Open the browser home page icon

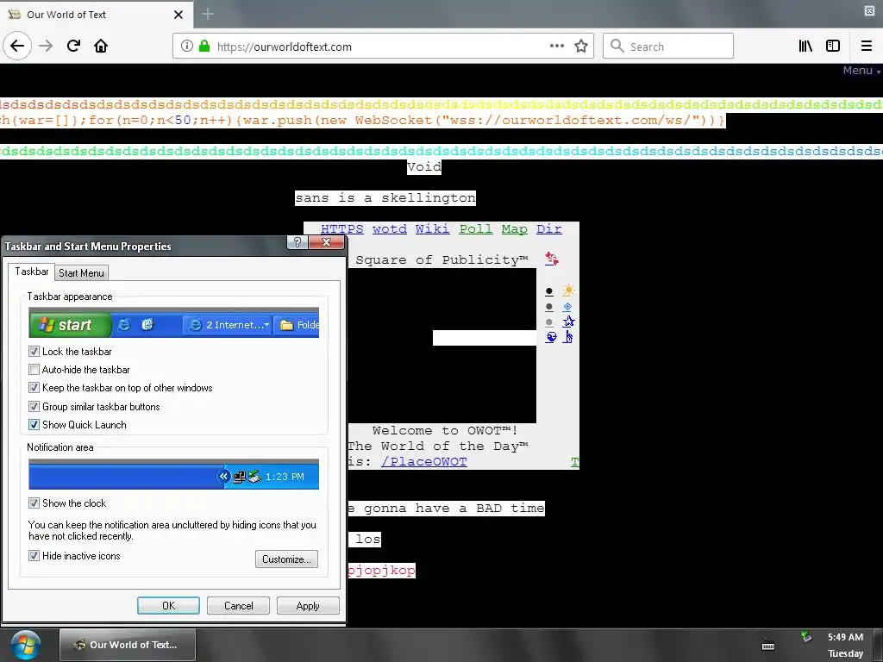click(101, 46)
